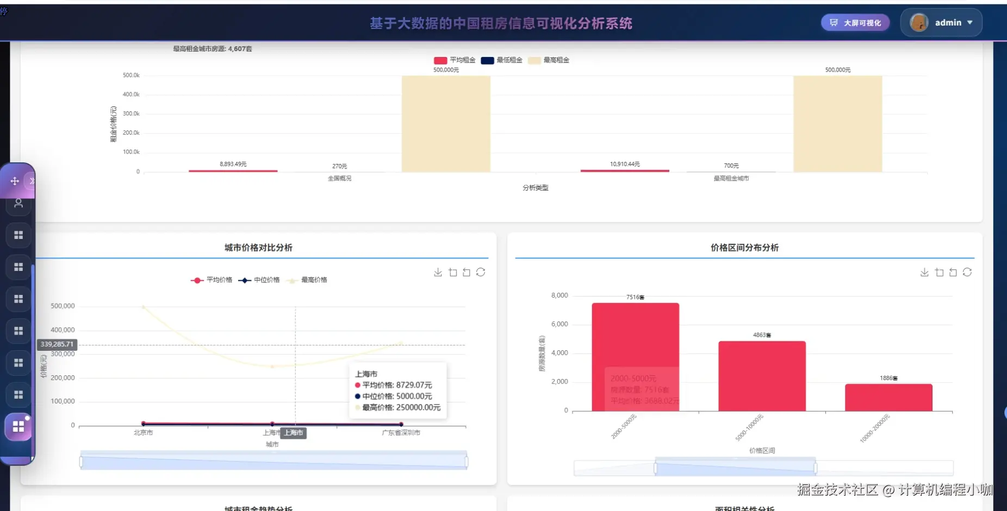The image size is (1007, 511).
Task: Hide the 最高价格 line series legend
Action: click(x=306, y=280)
